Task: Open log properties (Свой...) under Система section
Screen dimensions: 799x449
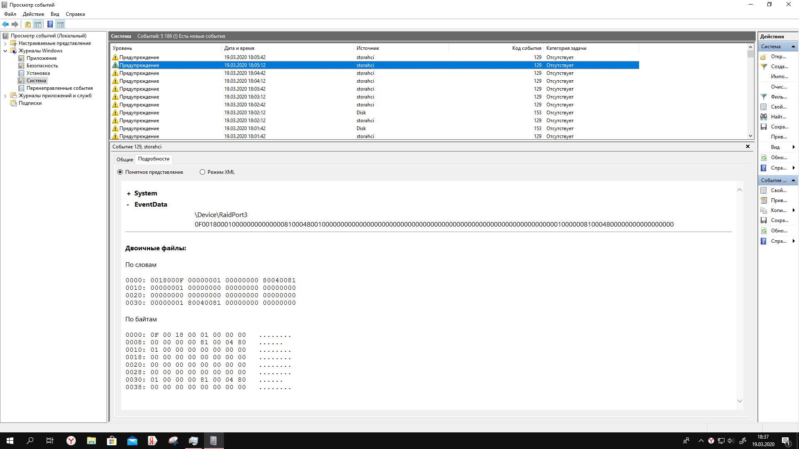Action: [x=778, y=107]
